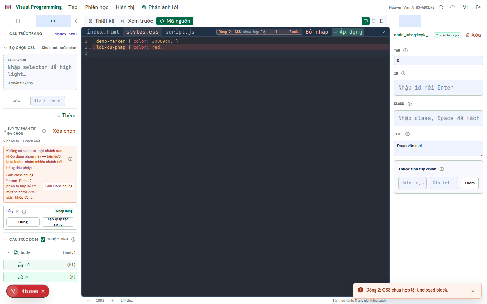Click info icon beside Thuộc tính tùy chỉnh
487x304 pixels.
tap(442, 169)
